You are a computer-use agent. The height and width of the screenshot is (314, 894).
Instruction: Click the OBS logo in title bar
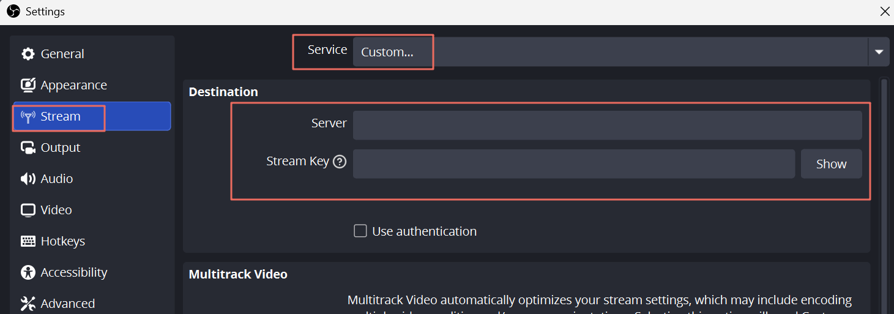(13, 11)
